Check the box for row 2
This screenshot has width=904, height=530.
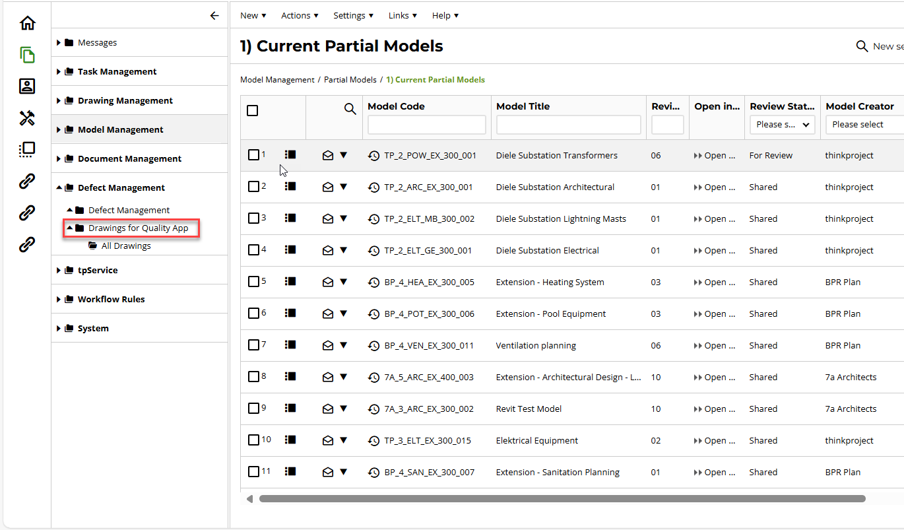click(253, 187)
